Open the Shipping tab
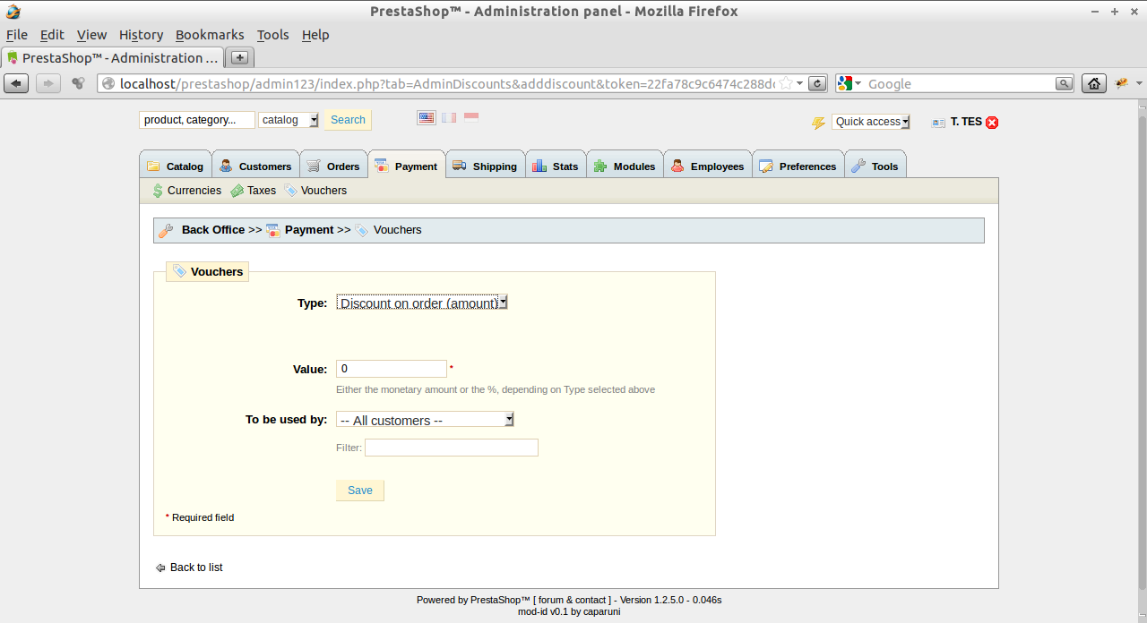Screen dimensions: 1147x623 pyautogui.click(x=485, y=166)
